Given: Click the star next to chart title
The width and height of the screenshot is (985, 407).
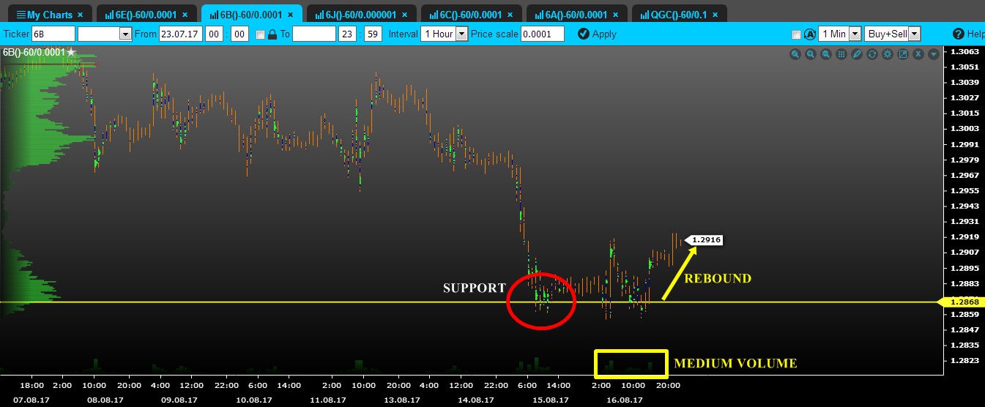Looking at the screenshot, I should (x=71, y=52).
